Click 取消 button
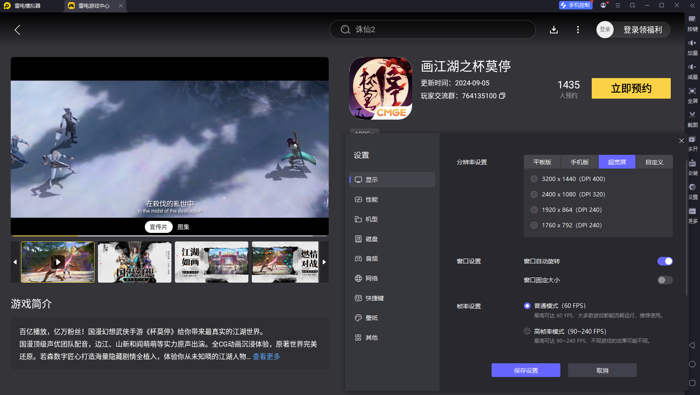 coord(602,370)
